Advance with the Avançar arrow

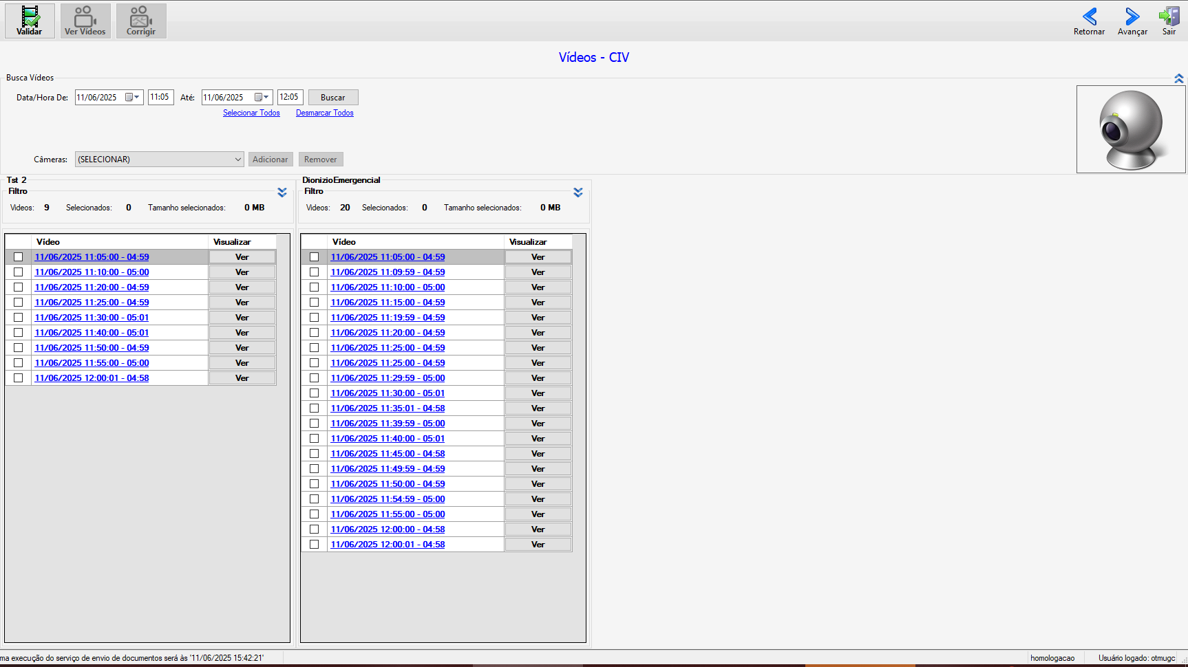[x=1132, y=17]
